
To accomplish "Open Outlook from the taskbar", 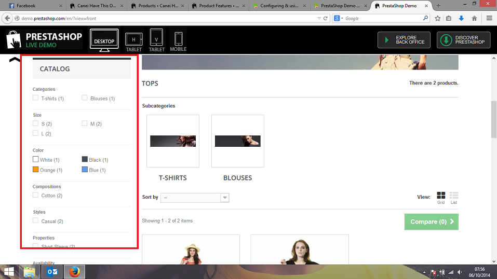I will tap(52, 272).
